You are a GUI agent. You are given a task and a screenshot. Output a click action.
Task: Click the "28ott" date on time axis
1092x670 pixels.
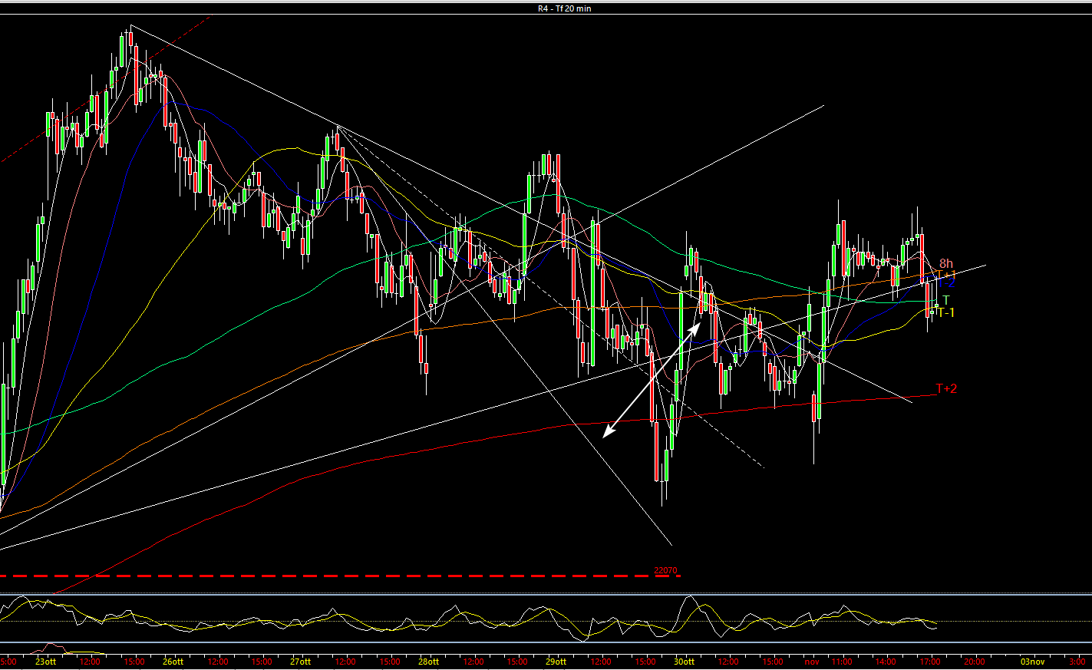[x=429, y=661]
